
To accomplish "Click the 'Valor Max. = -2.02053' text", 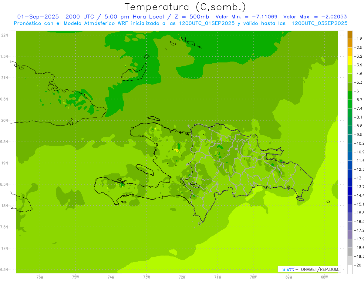I will click(x=315, y=17).
